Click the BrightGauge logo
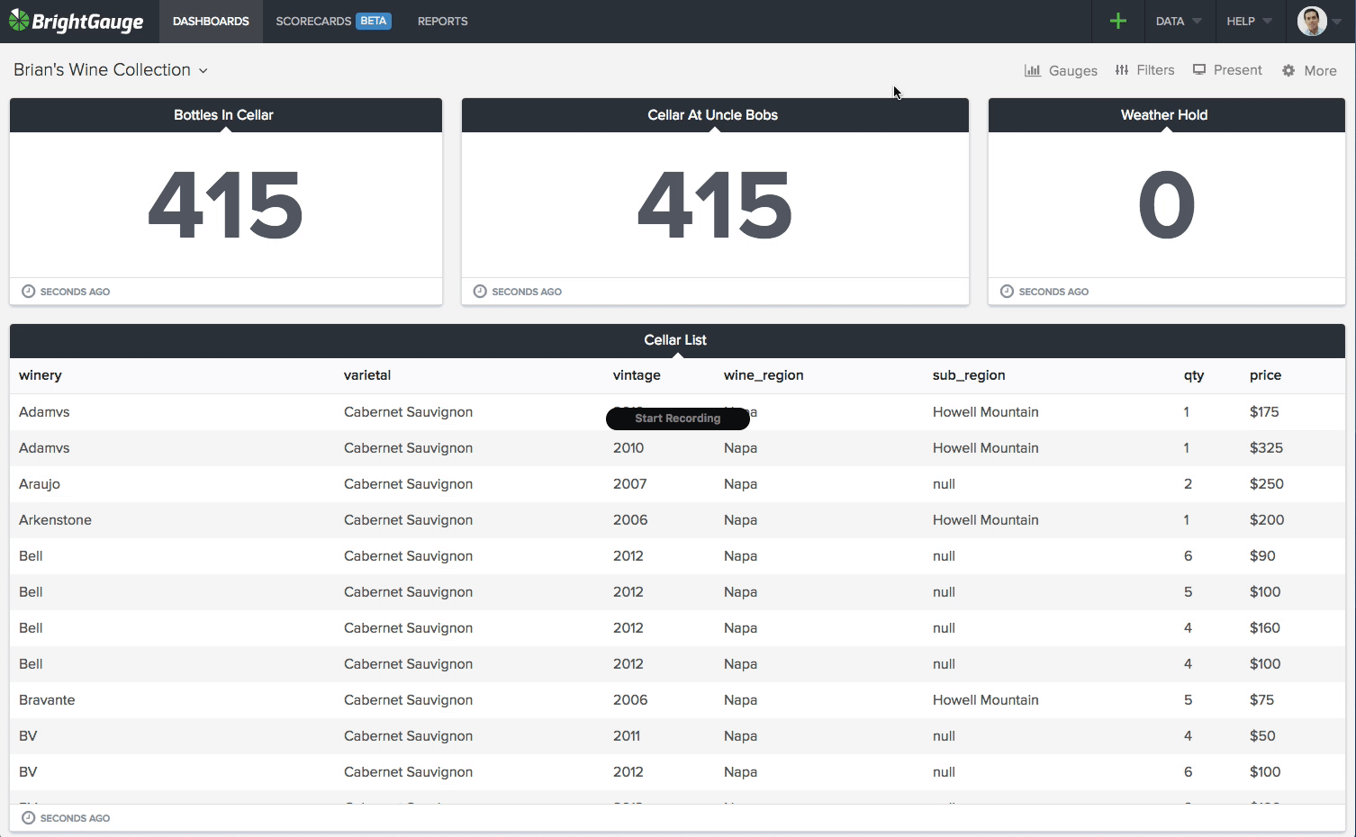Screen dimensions: 1356x837 point(76,21)
